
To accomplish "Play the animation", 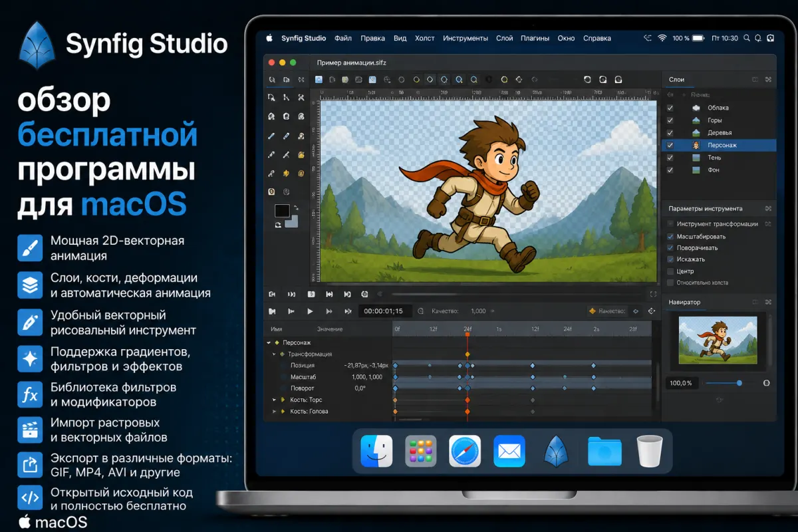I will (310, 311).
